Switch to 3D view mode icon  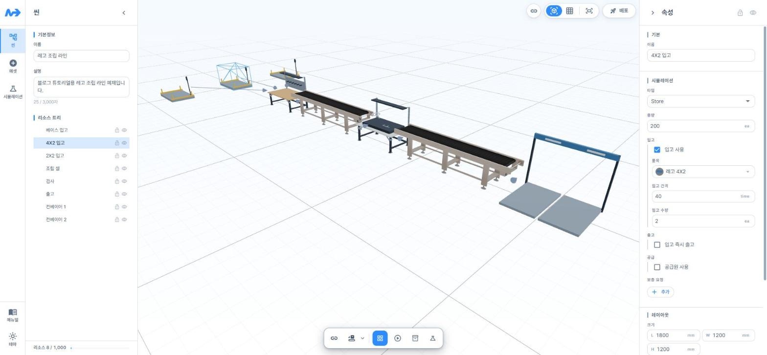click(x=554, y=11)
